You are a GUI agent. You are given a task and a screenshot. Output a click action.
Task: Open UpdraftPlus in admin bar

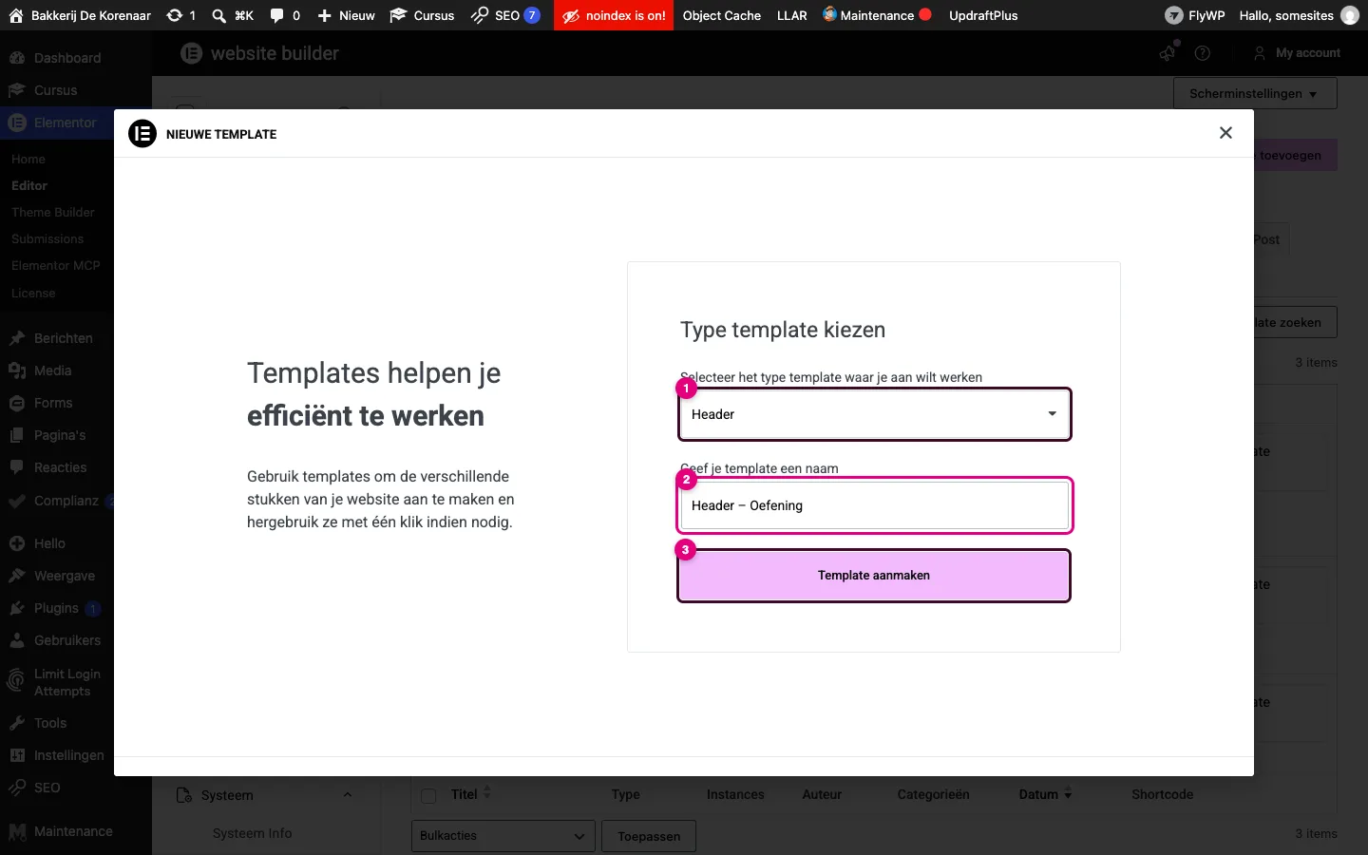(983, 15)
